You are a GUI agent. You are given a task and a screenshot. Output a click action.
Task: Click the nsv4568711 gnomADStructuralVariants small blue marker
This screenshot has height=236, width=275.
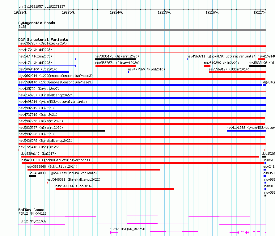187,59
